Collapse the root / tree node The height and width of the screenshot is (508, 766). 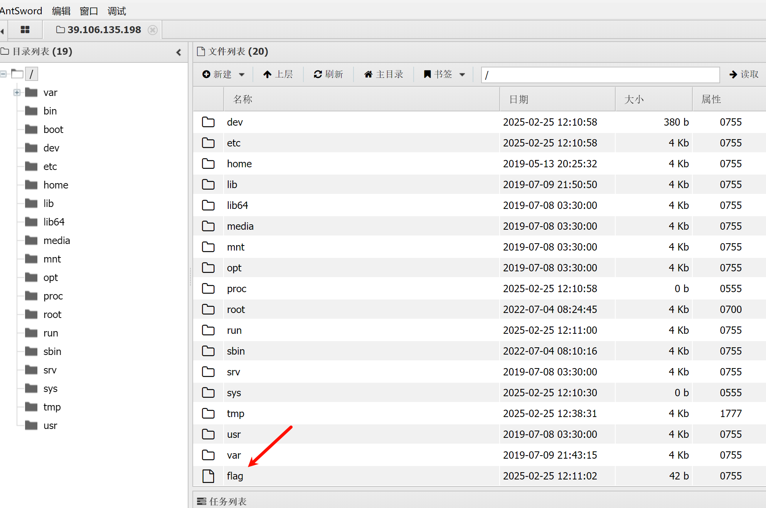3,74
